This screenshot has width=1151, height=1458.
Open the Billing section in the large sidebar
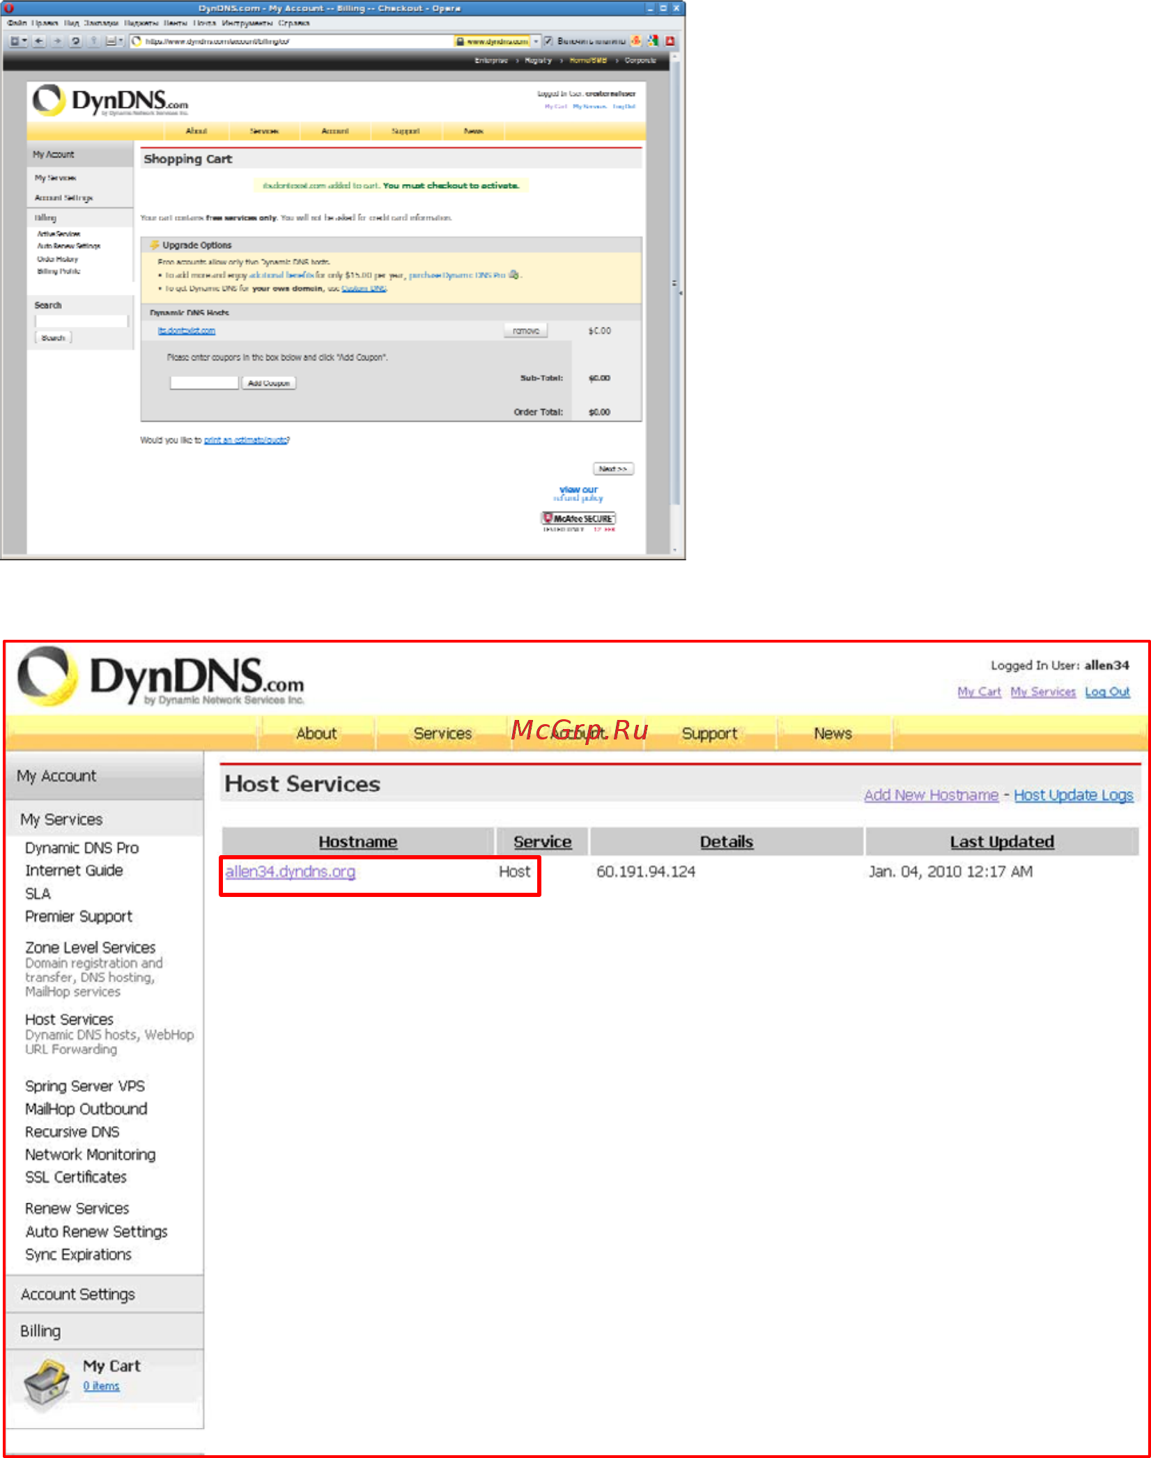(x=40, y=1331)
